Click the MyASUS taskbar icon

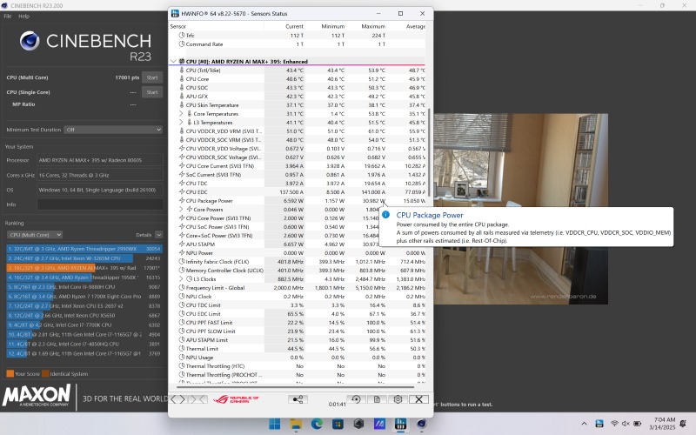(x=379, y=424)
